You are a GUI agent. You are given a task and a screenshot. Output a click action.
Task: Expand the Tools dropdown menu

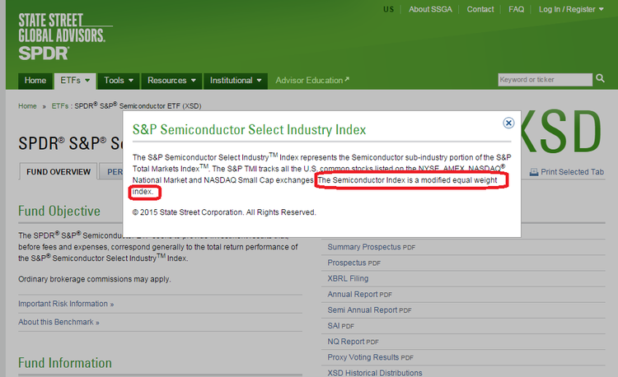pyautogui.click(x=119, y=81)
